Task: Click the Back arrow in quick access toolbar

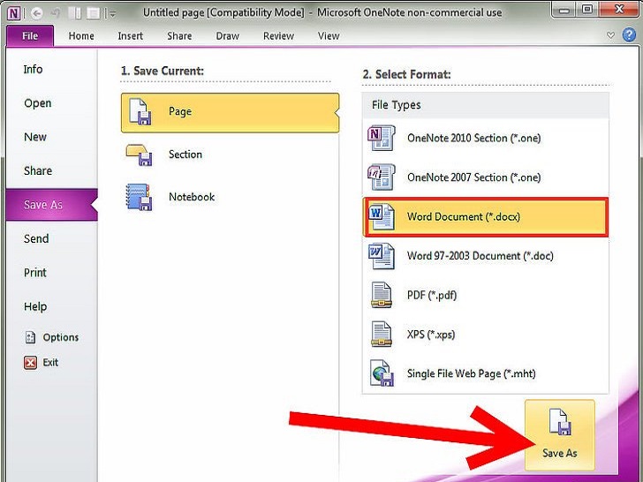Action: tap(36, 13)
